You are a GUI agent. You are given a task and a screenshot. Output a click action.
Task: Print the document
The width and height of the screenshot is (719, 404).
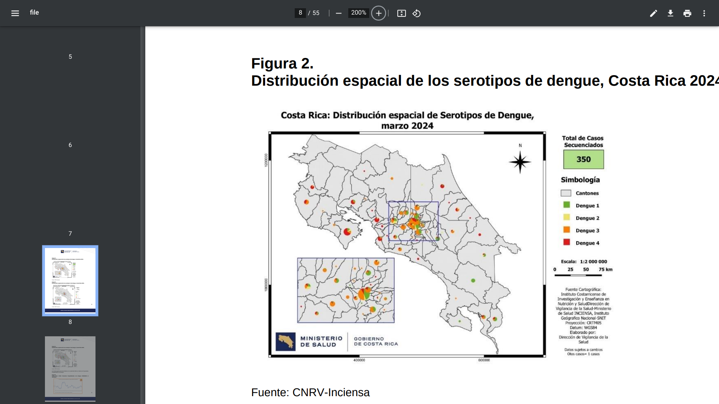[687, 13]
